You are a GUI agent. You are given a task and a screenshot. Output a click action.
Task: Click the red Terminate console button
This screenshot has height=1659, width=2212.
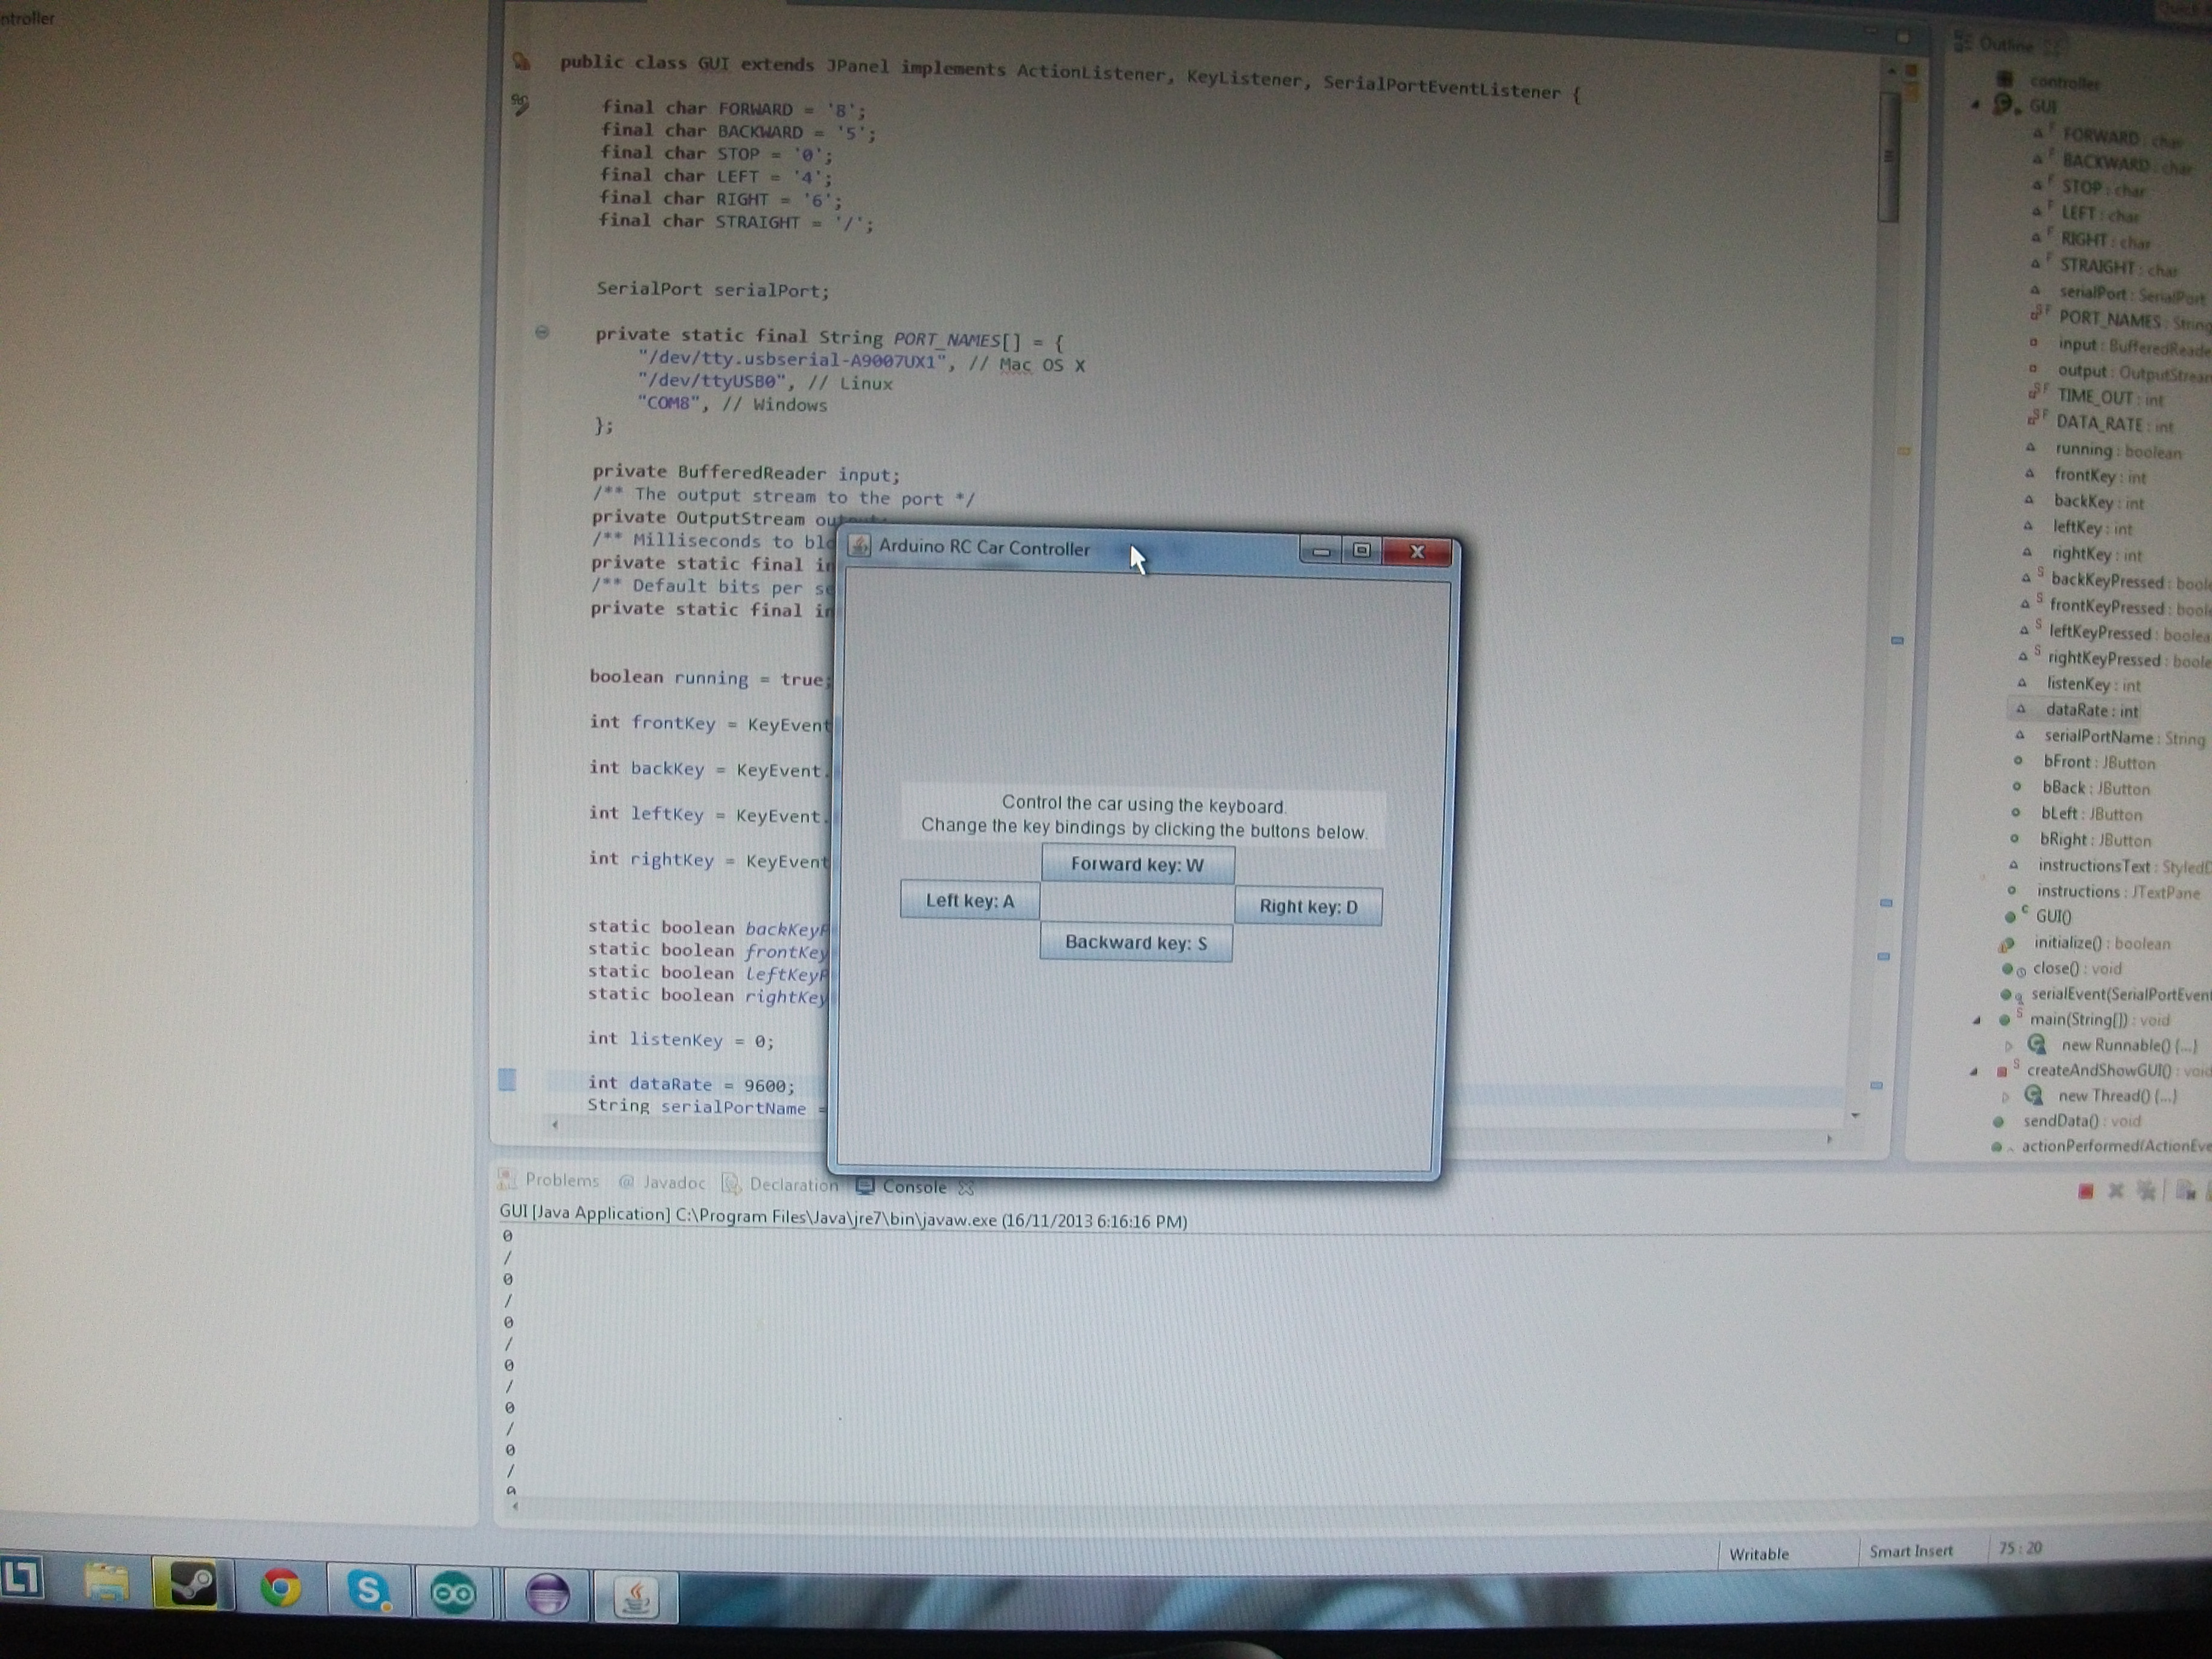point(2086,1191)
